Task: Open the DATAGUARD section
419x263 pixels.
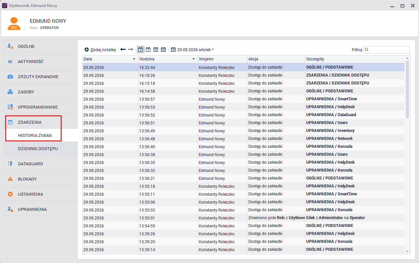Action: click(41, 164)
